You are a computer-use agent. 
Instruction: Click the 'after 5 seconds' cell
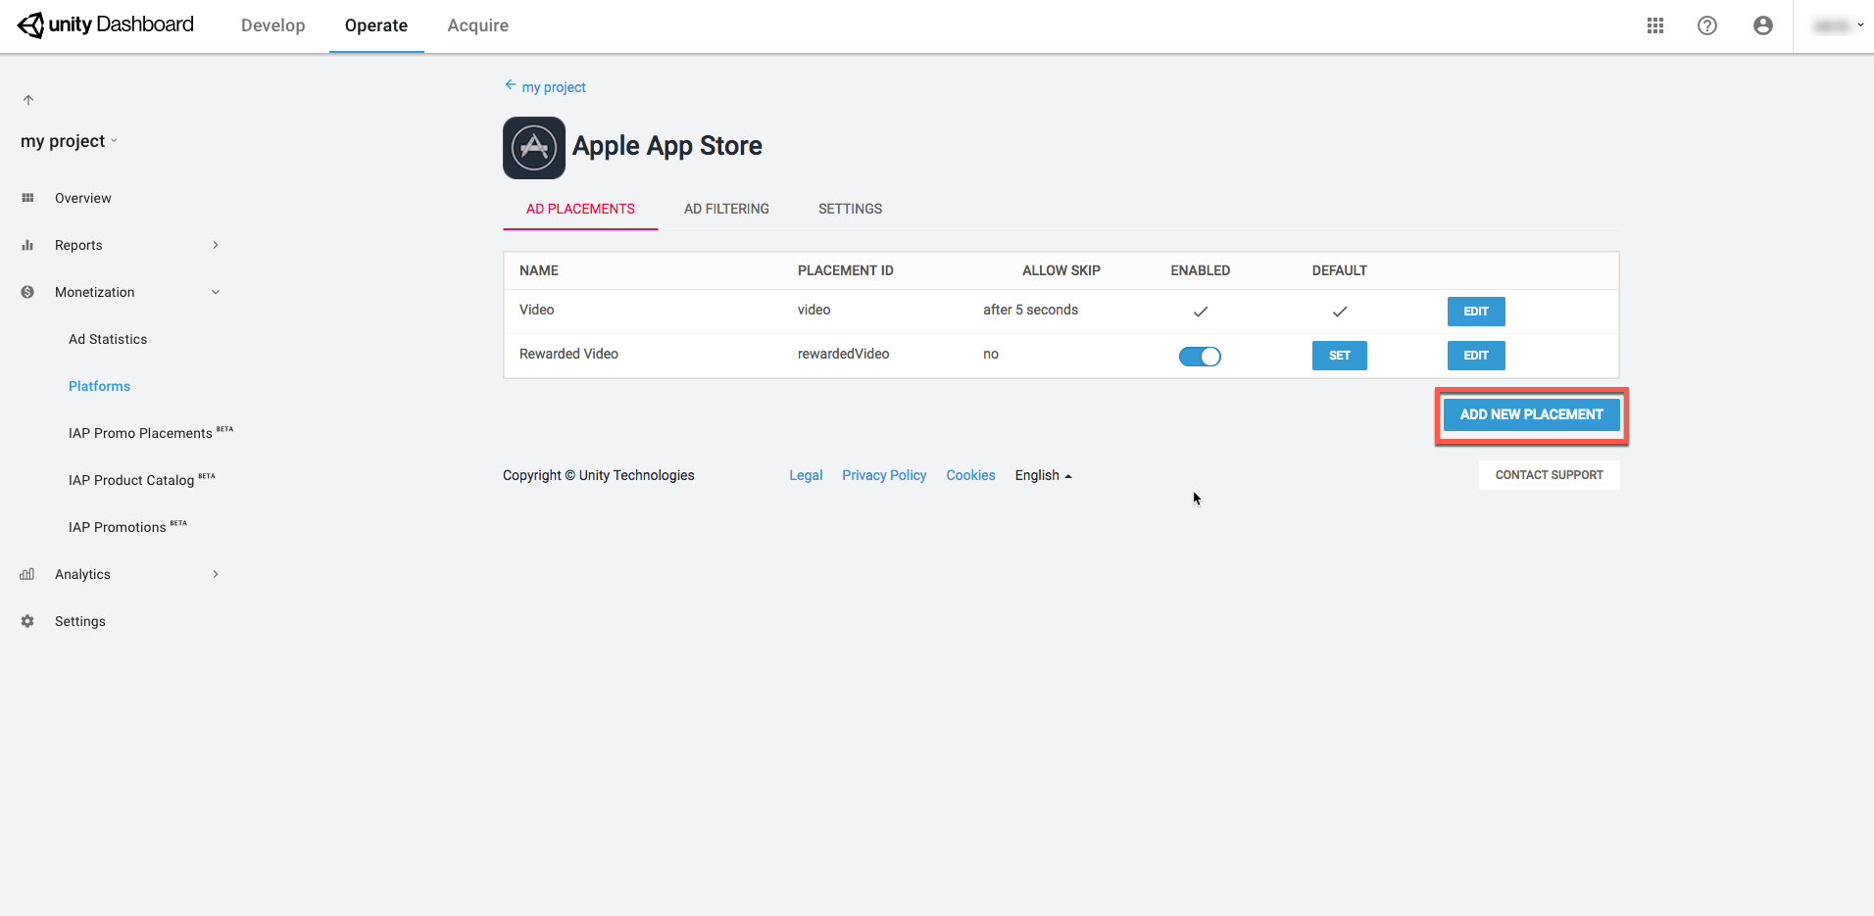(1031, 310)
